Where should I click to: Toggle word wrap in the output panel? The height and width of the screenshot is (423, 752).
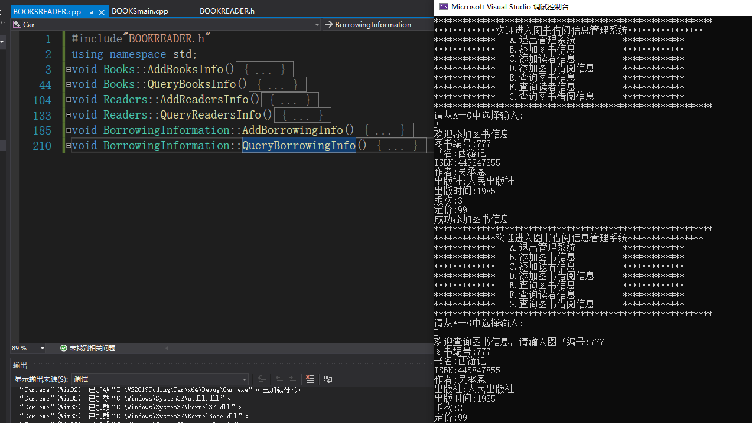[327, 379]
